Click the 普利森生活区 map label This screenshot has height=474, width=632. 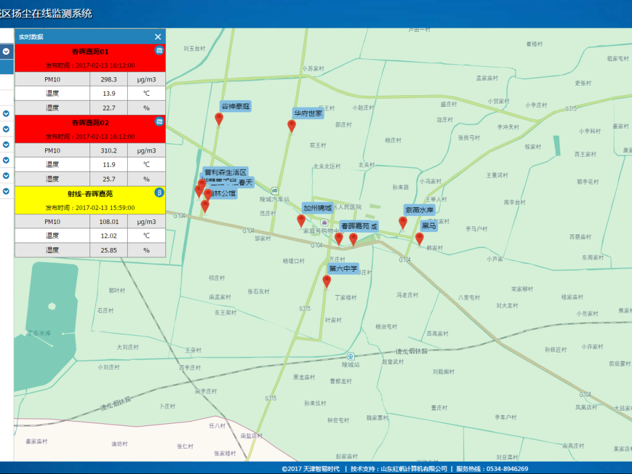point(225,172)
